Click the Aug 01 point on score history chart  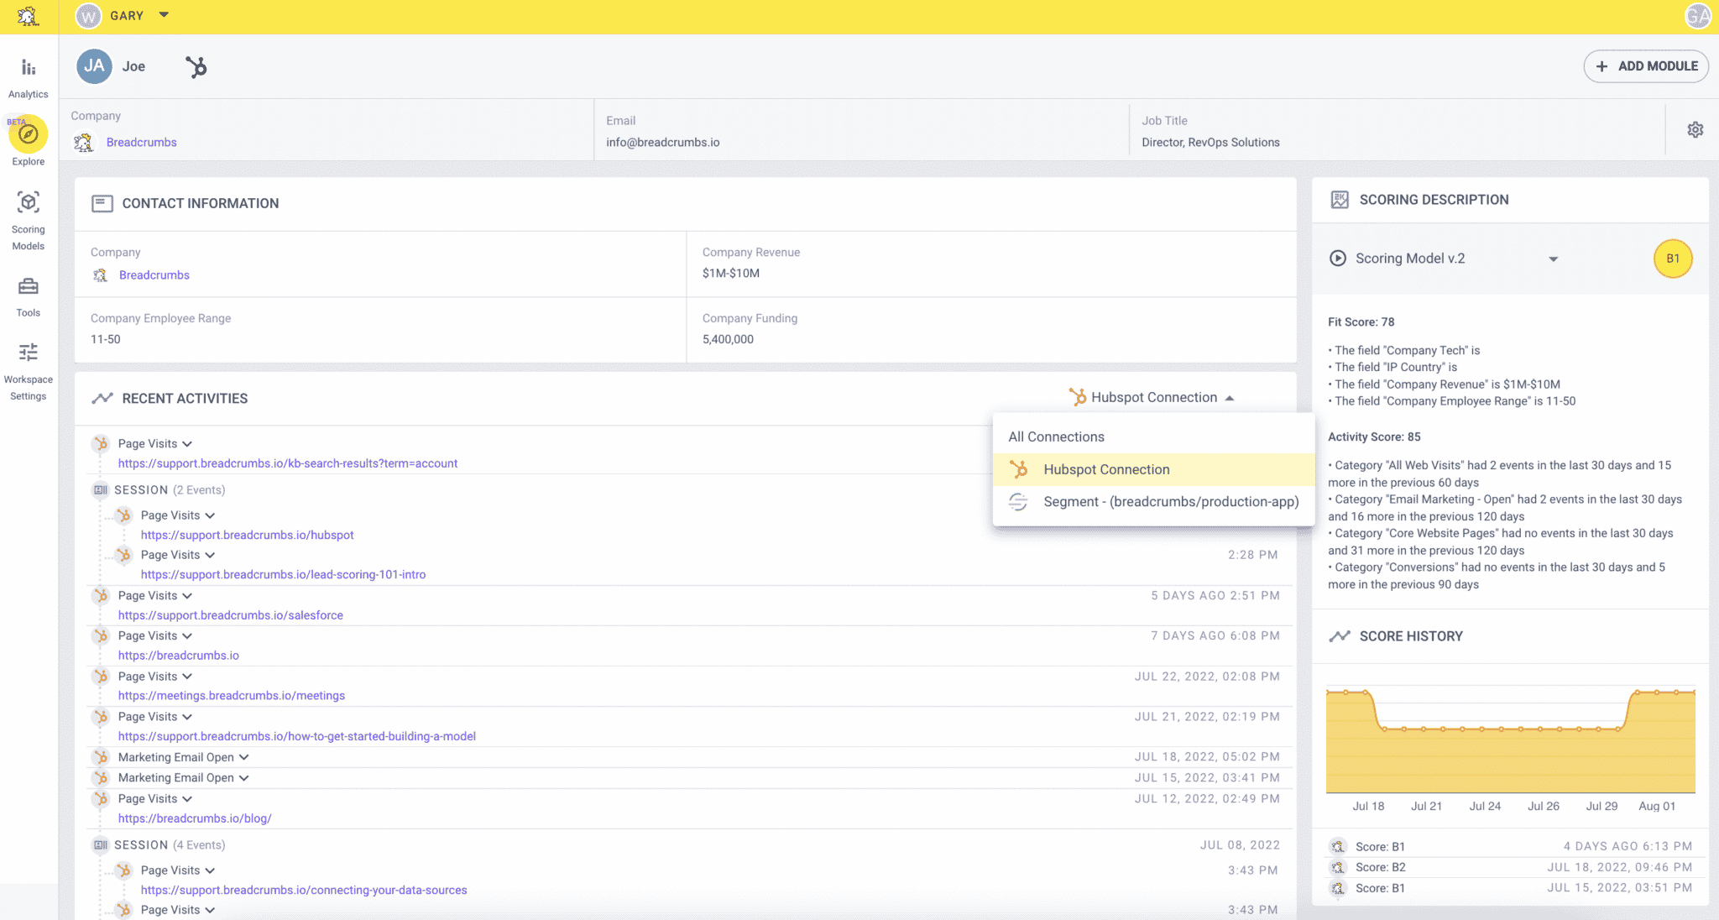click(1657, 693)
